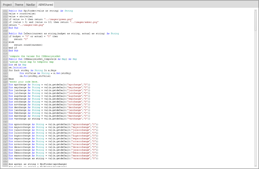The image size is (259, 169).
Task: Click the 'Dim varchange as string' line
Action: pos(49,119)
